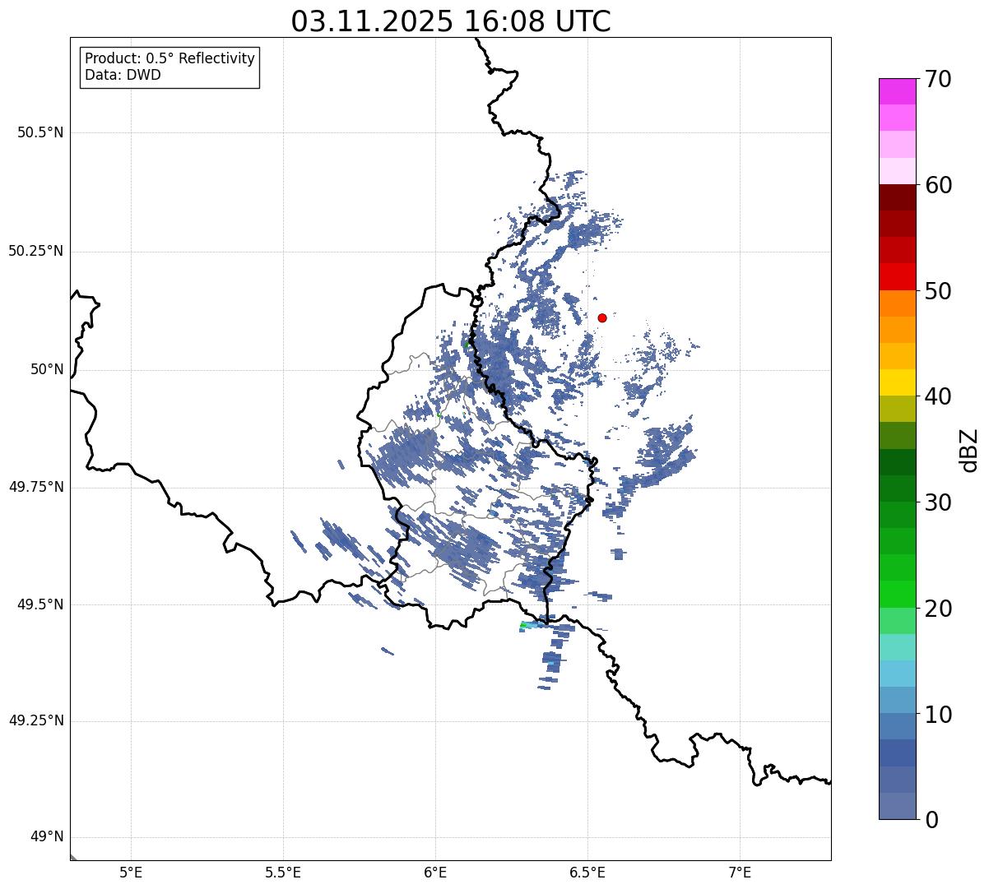Click the 7°E longitude label
Viewport: 989px width, 889px height.
pos(741,872)
